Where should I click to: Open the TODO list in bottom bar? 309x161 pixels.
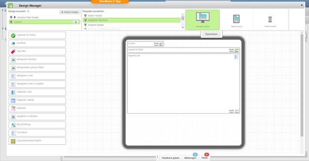(x=204, y=158)
